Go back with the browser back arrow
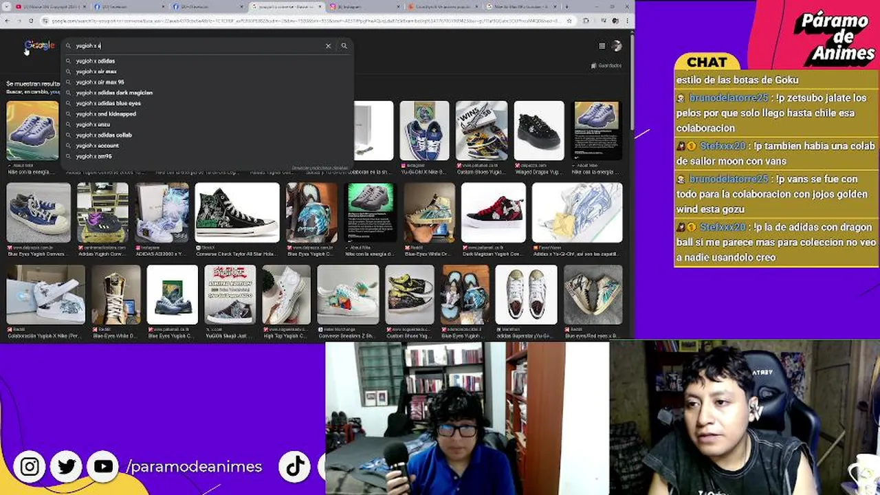This screenshot has height=495, width=880. [7, 21]
